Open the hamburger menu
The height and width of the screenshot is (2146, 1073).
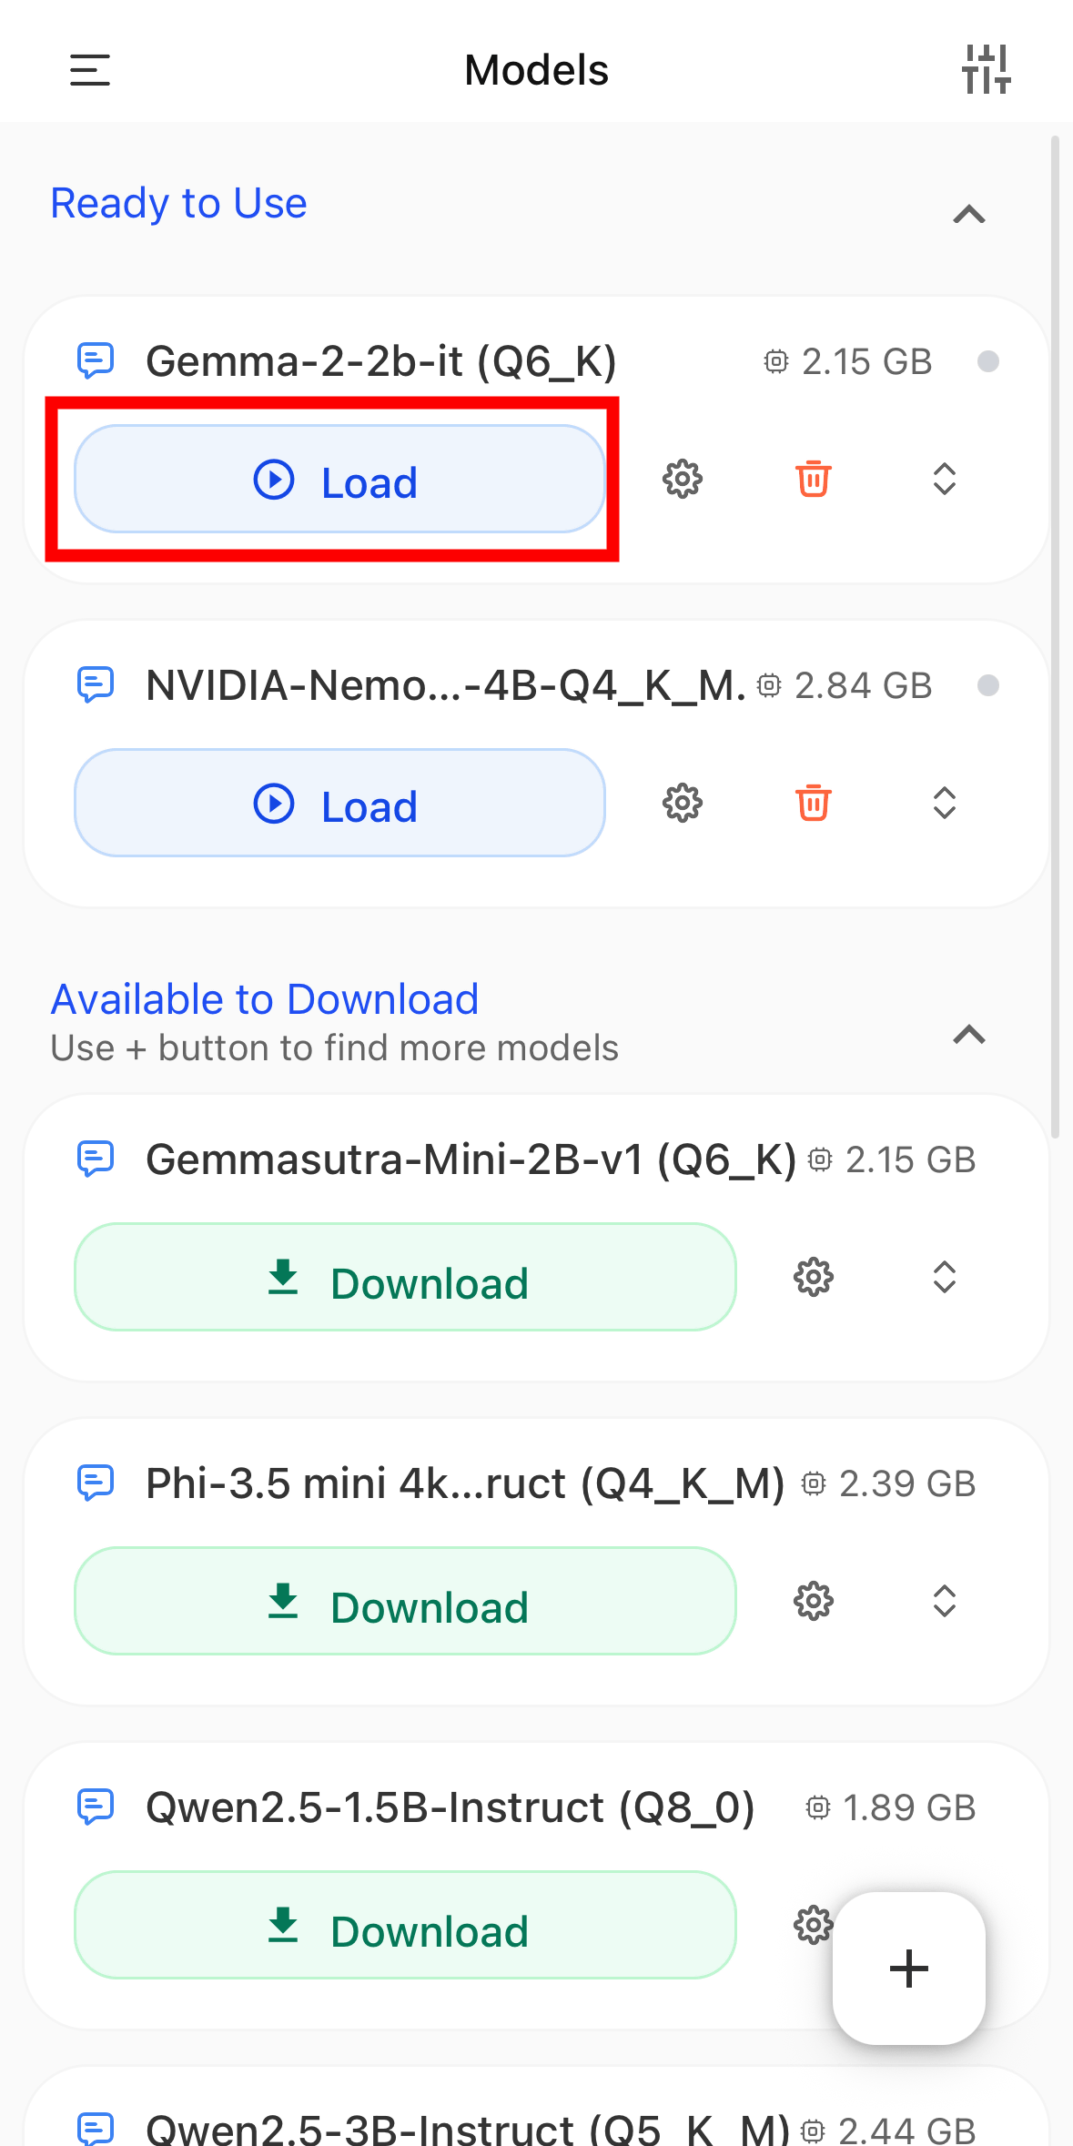tap(90, 70)
